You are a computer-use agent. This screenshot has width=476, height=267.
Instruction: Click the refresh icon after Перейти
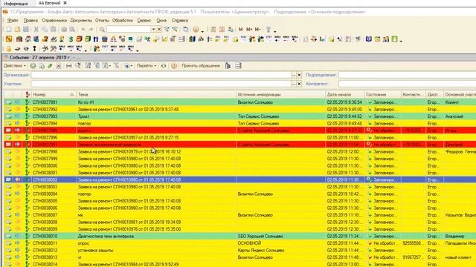pyautogui.click(x=164, y=66)
